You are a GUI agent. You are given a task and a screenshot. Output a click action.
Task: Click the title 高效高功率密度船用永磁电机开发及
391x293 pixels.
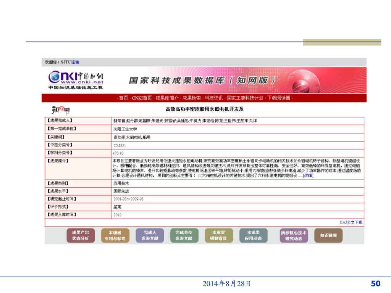coord(205,109)
